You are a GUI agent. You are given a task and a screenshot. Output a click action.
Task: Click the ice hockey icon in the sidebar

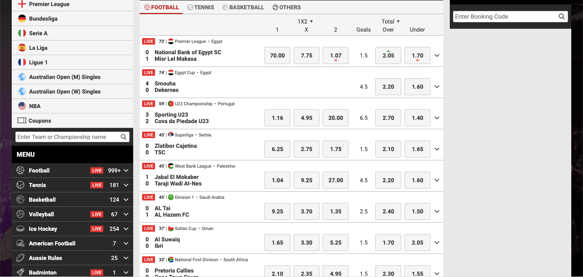tap(21, 228)
